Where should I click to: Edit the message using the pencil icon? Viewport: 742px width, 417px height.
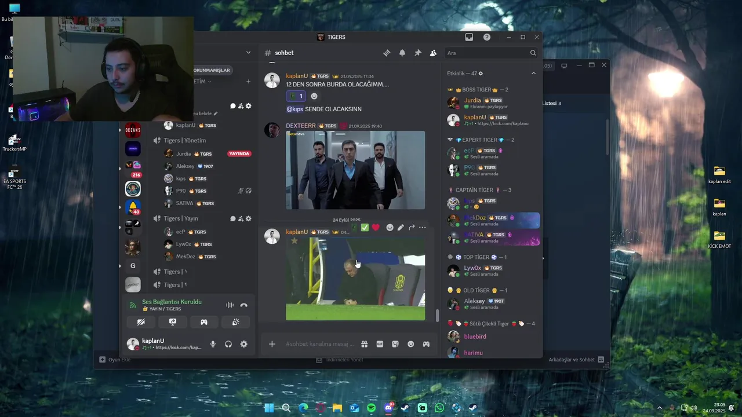pos(401,228)
